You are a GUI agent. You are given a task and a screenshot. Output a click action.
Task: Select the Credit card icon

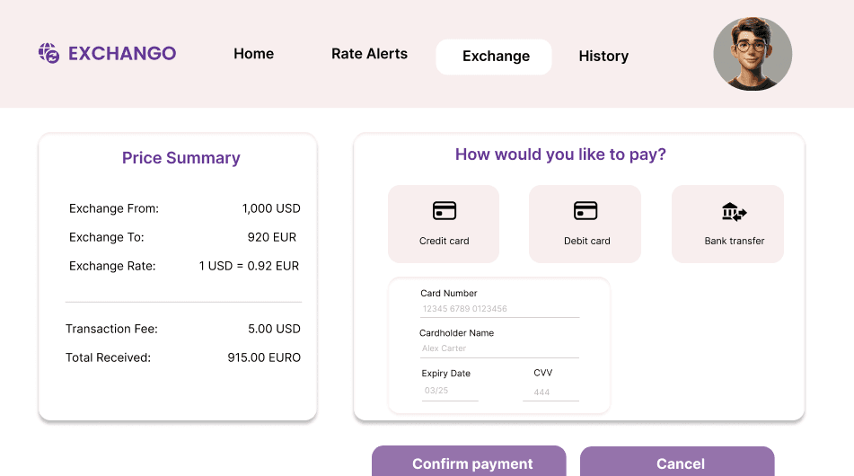pyautogui.click(x=445, y=211)
